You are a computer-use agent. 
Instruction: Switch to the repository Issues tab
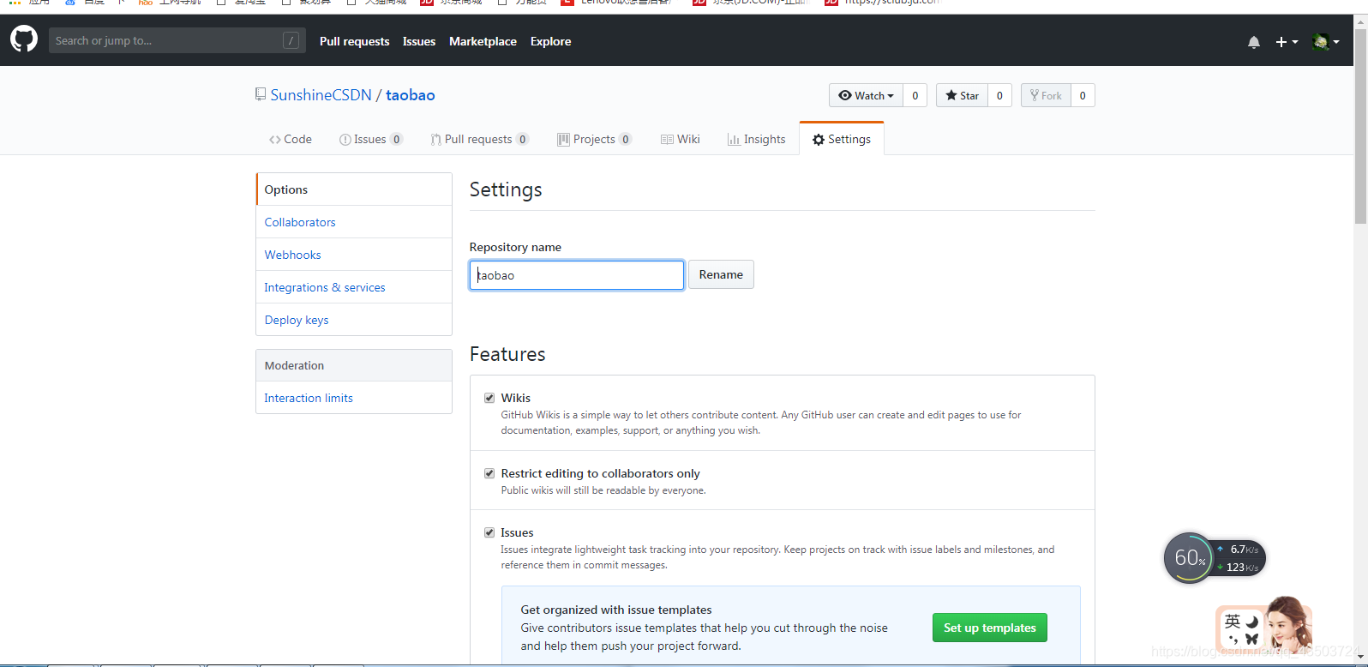click(x=370, y=139)
